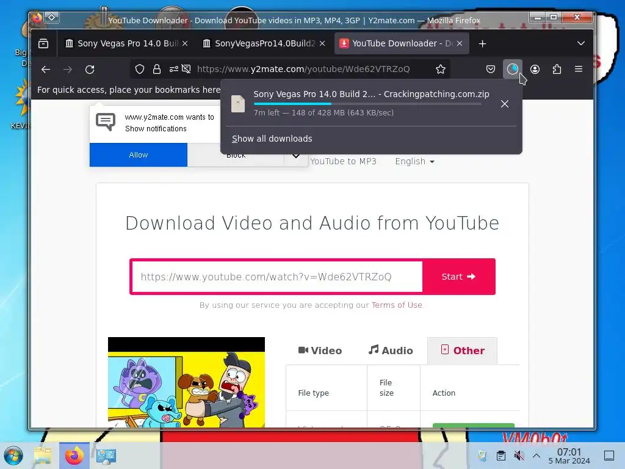Close the SonyVegasPro14.0Build2 tab
This screenshot has width=625, height=469.
pos(322,43)
